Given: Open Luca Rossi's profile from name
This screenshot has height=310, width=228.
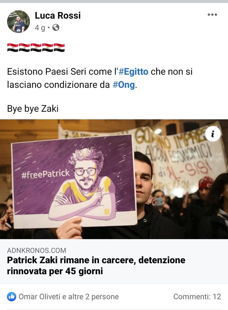Looking at the screenshot, I should click(x=58, y=15).
